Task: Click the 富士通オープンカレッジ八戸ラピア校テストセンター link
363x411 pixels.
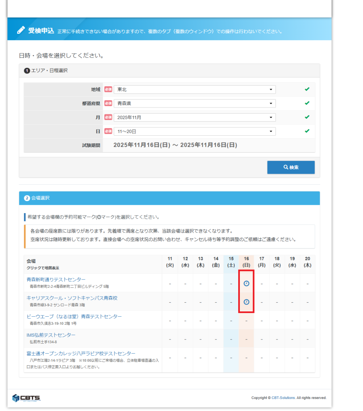Action: (x=81, y=353)
